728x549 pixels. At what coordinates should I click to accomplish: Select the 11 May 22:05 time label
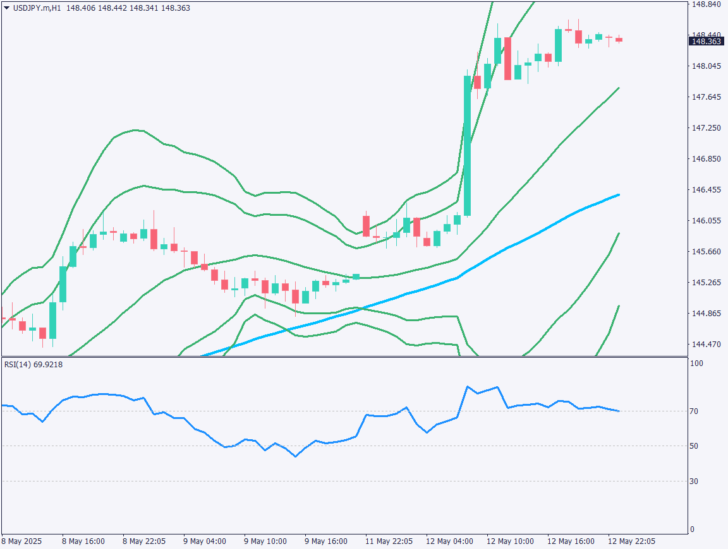(x=388, y=541)
